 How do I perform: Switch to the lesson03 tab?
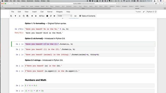(x=137, y=9)
